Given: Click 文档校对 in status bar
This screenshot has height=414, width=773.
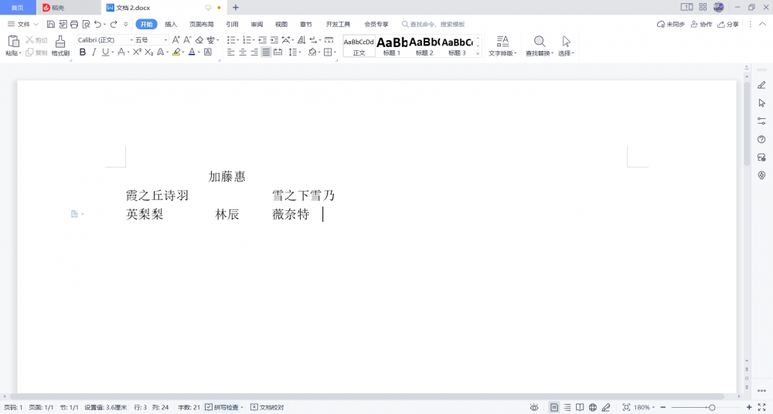Looking at the screenshot, I should (267, 407).
